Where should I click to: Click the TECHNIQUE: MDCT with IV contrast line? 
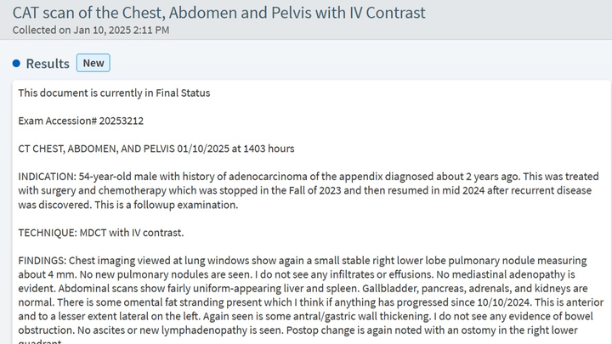click(100, 233)
